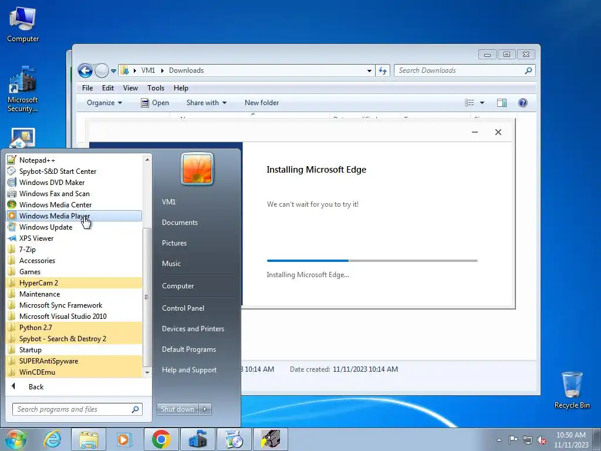This screenshot has height=451, width=601.
Task: Click the Explorer Back navigation button
Action: [85, 70]
